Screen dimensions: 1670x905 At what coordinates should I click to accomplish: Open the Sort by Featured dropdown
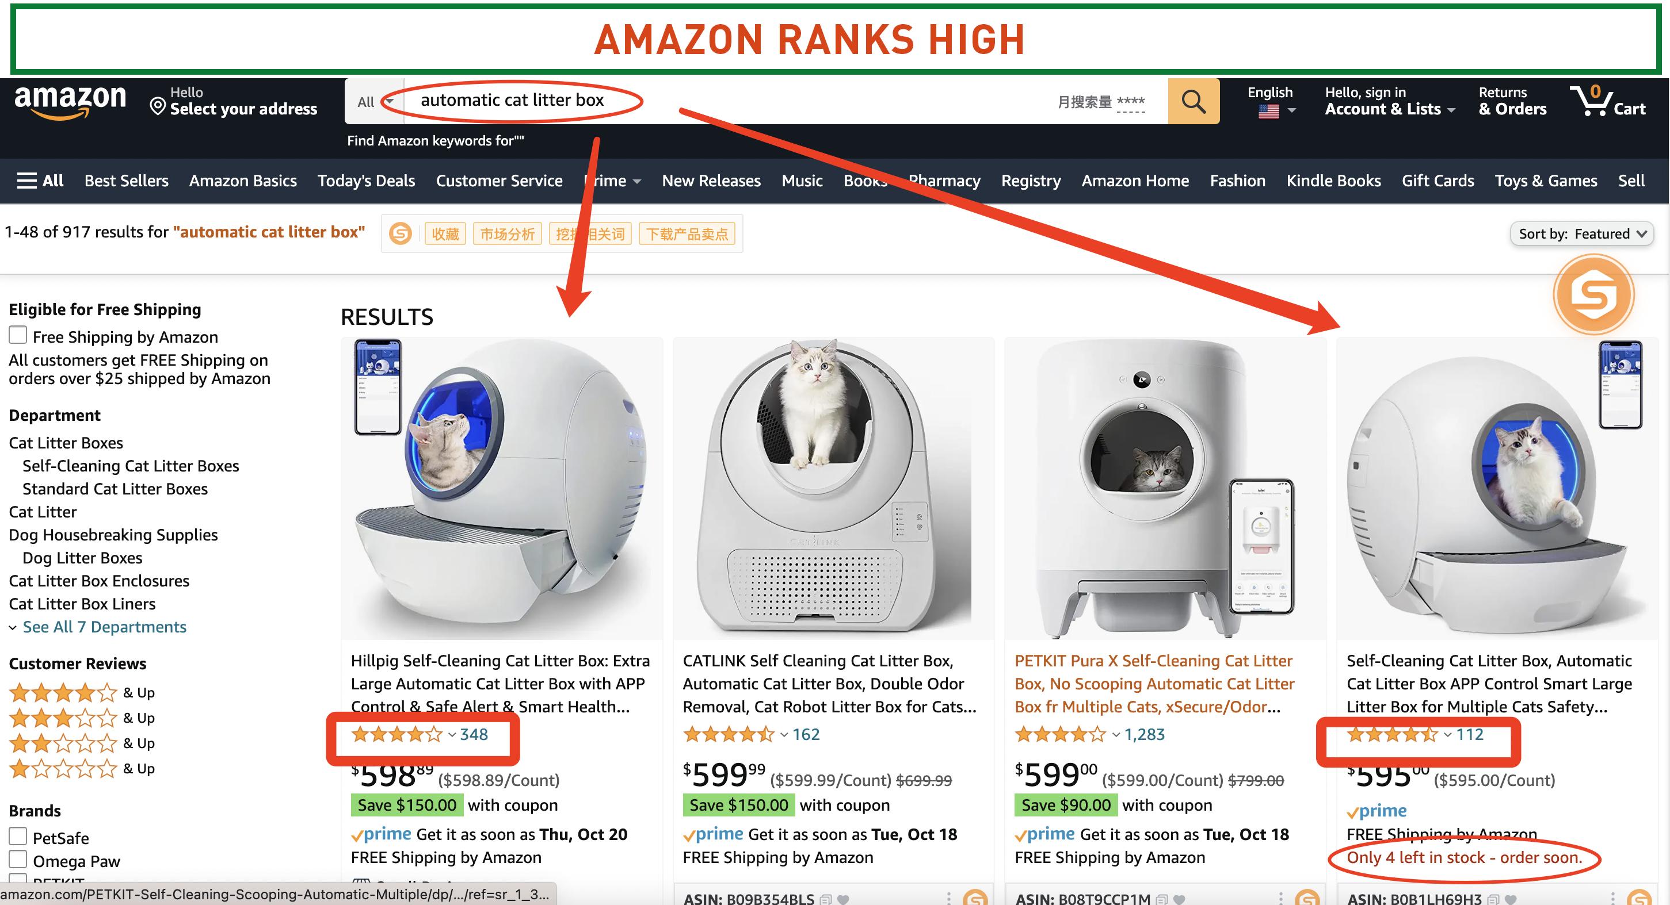1582,233
